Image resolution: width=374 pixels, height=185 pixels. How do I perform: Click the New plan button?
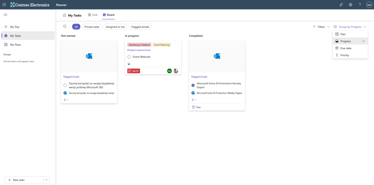(22, 180)
